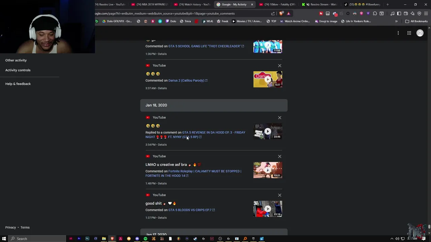Viewport: 431px width, 242px height.
Task: View Details of the 3:37 AM comment
Action: [162, 88]
